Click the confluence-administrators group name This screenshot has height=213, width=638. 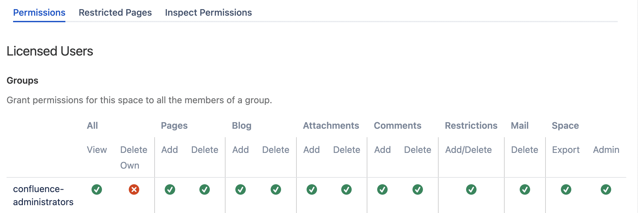[x=43, y=195]
